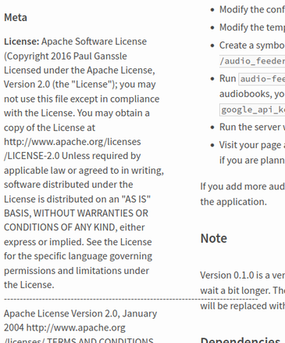Screen dimensions: 285x343
Task: Click the google_api_k code snippet
Action: 252,110
